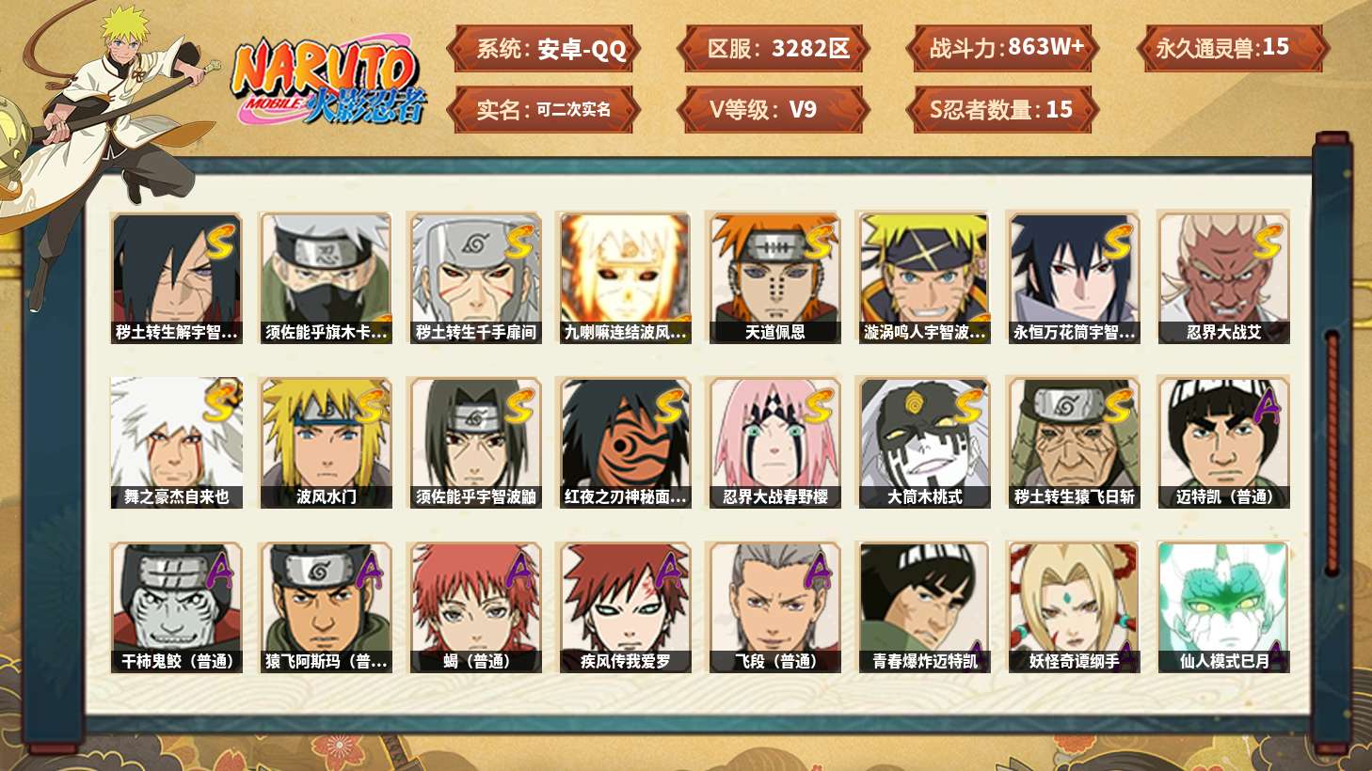The height and width of the screenshot is (771, 1372).
Task: Click the red scroll bar handle
Action: point(1332,451)
